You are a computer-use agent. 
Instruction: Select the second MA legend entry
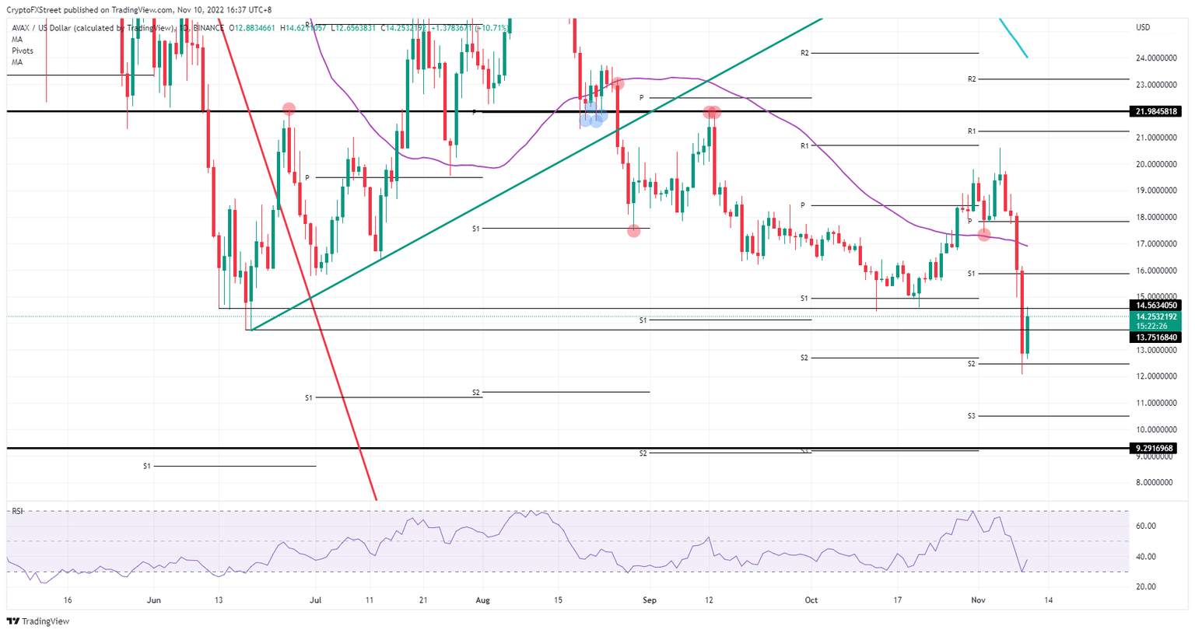(17, 61)
